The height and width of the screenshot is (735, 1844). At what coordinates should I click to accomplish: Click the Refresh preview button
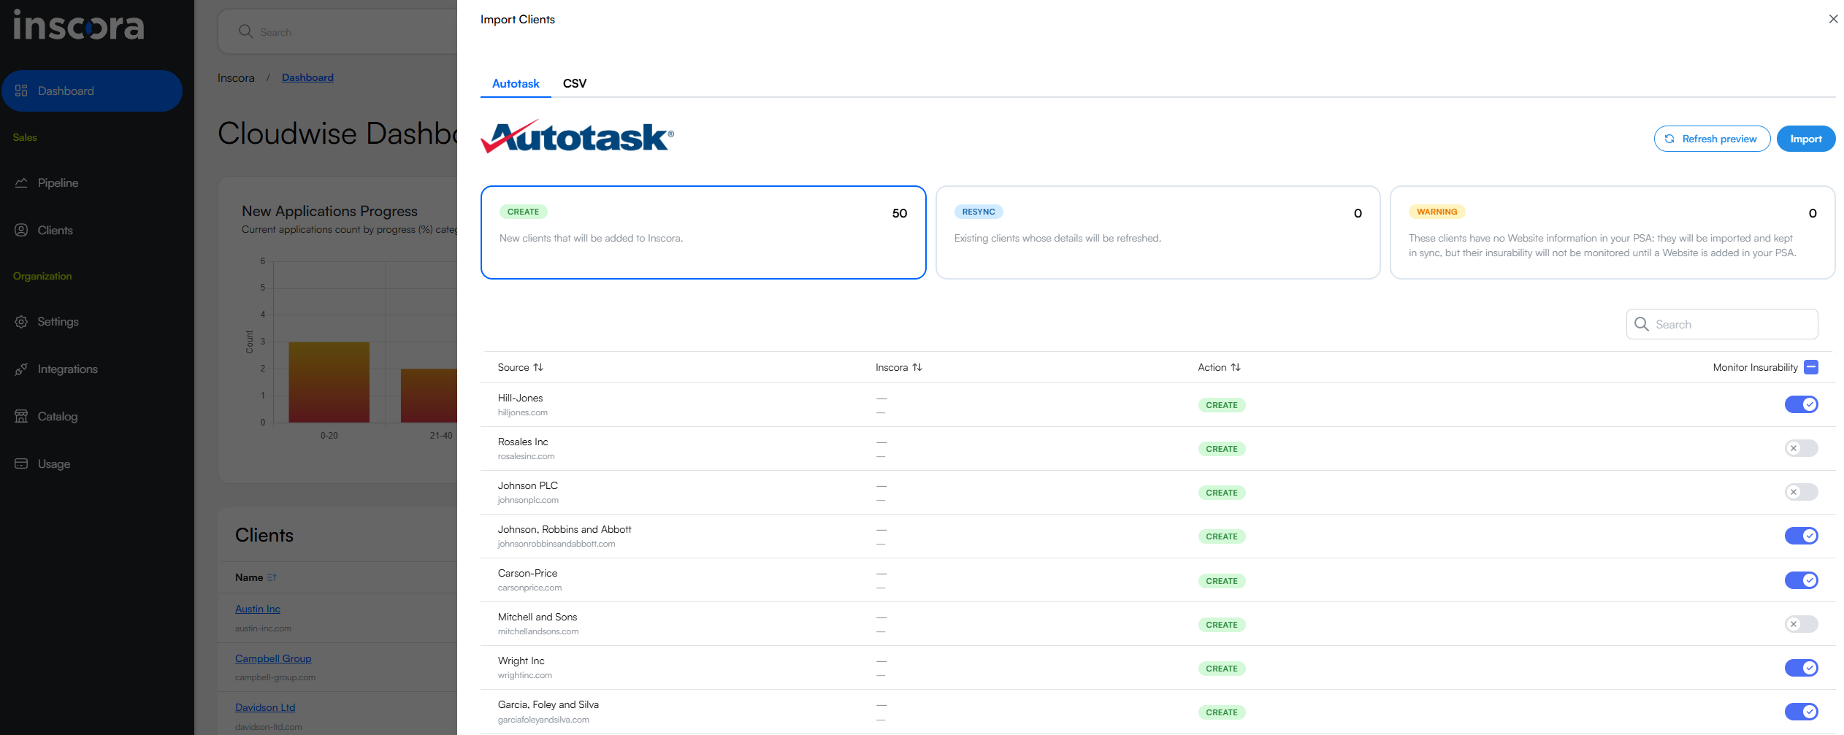pyautogui.click(x=1712, y=139)
